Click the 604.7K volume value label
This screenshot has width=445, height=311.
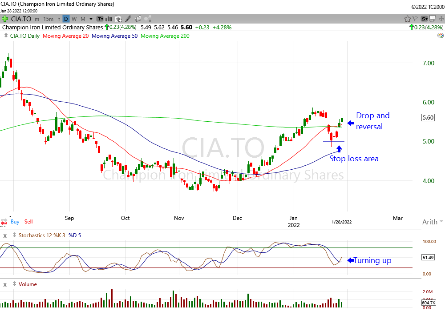(429, 303)
